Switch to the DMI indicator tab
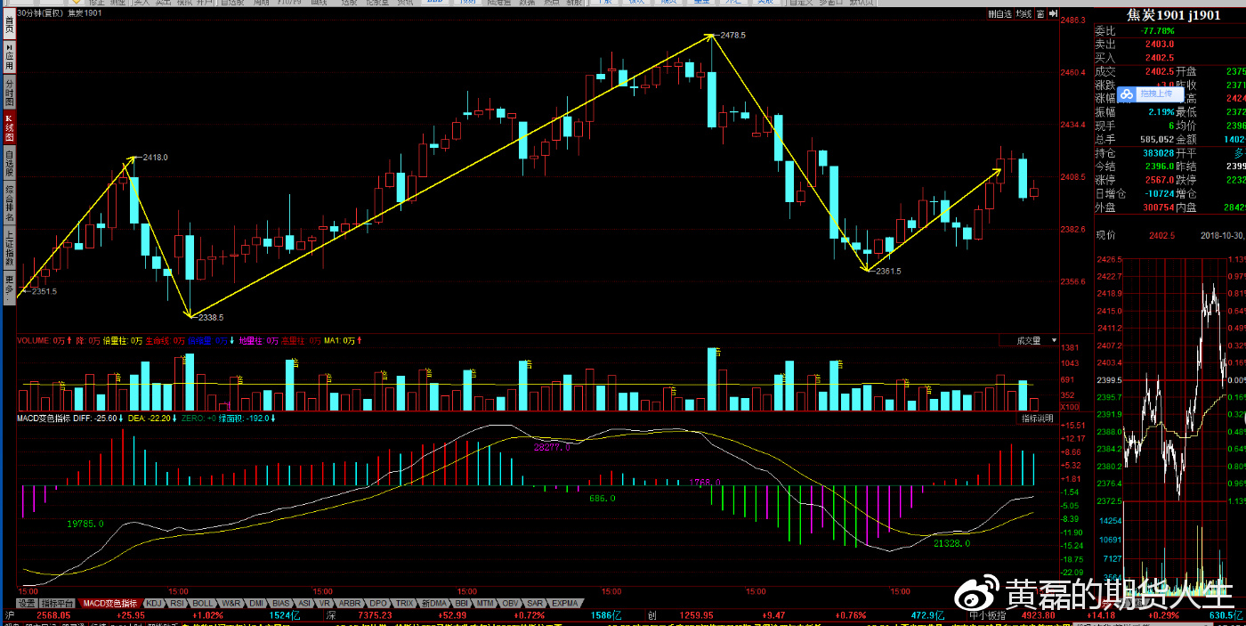Screen dimensions: 1246x626 [257, 603]
